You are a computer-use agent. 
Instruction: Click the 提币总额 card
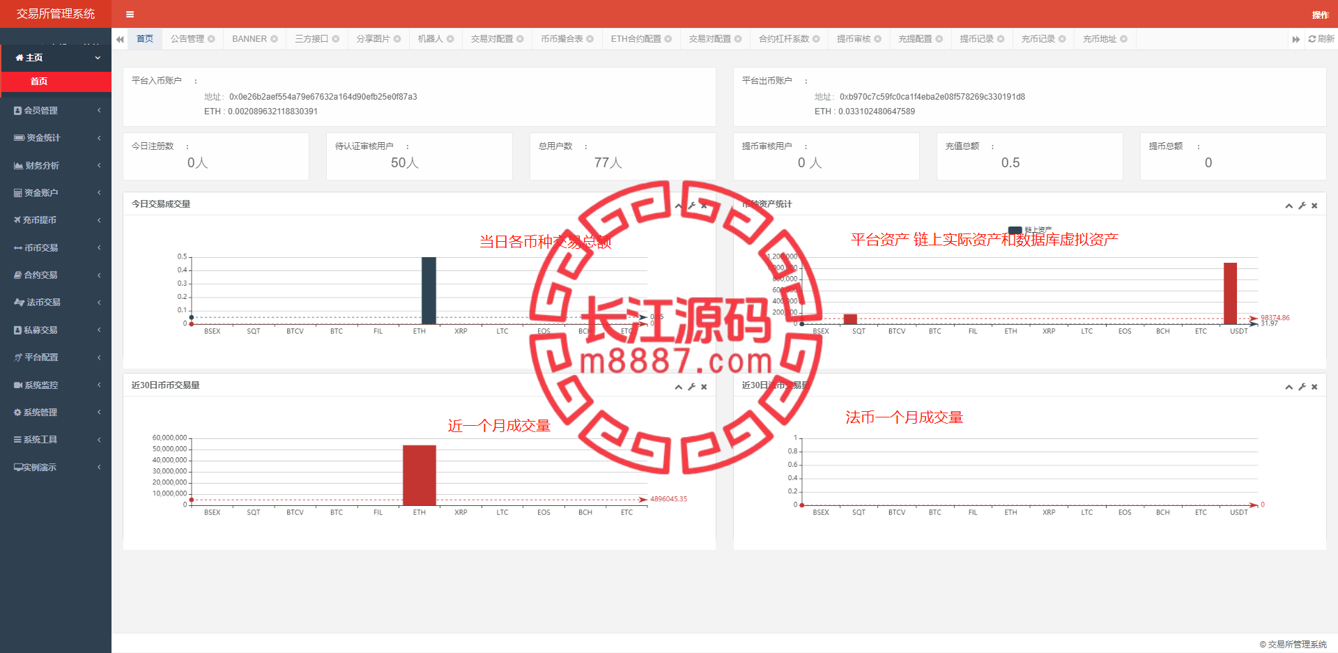[x=1233, y=156]
